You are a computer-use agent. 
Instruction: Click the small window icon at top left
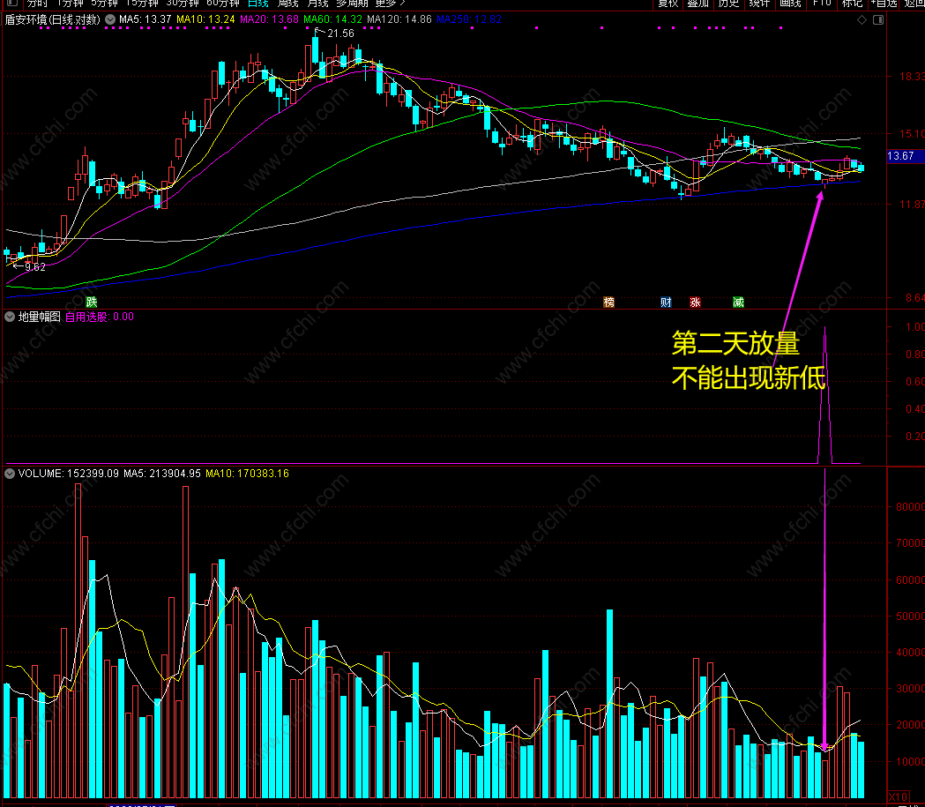click(11, 3)
